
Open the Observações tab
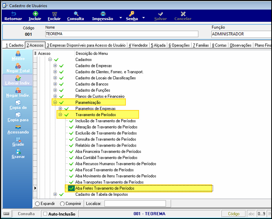click(241, 45)
